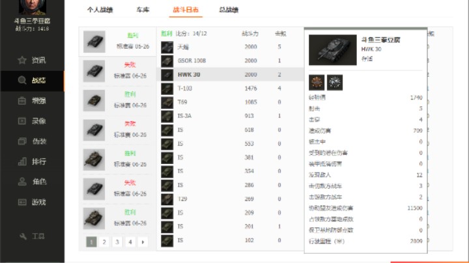Select the IS row with power 381
This screenshot has height=263, width=469.
[231, 158]
